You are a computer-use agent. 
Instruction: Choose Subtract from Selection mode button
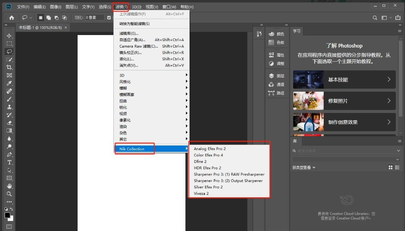[x=56, y=18]
